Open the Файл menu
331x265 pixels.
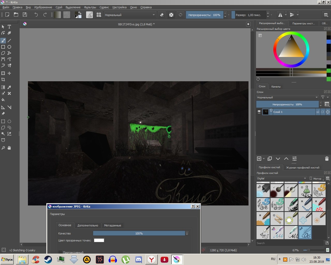click(x=6, y=7)
